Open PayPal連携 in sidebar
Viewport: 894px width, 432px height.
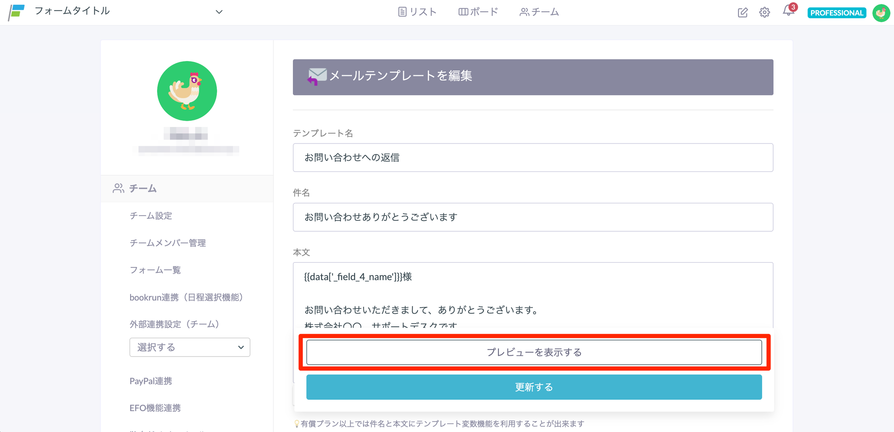coord(151,381)
